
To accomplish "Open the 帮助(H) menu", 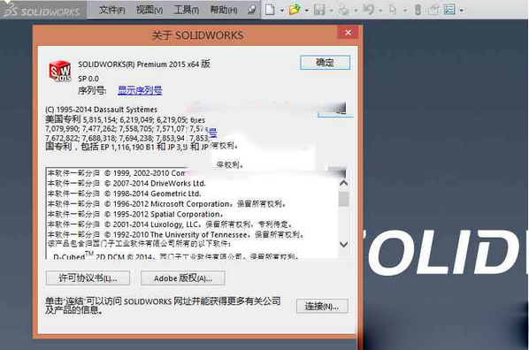I will 223,10.
